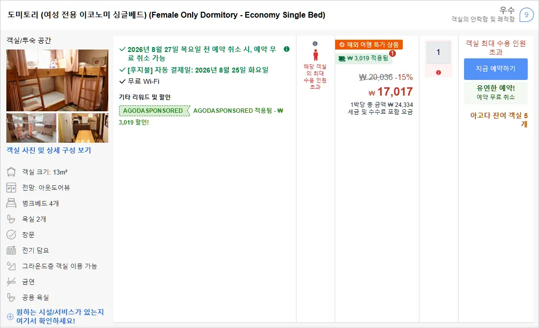This screenshot has width=539, height=328.
Task: Click the green info icon beside cancellation policy
Action: tap(286, 49)
